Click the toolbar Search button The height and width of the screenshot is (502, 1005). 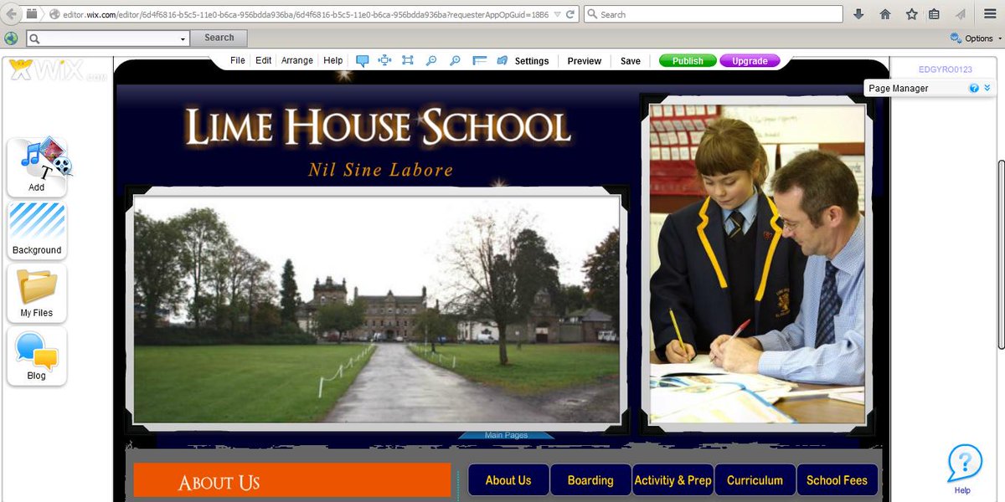(x=219, y=38)
